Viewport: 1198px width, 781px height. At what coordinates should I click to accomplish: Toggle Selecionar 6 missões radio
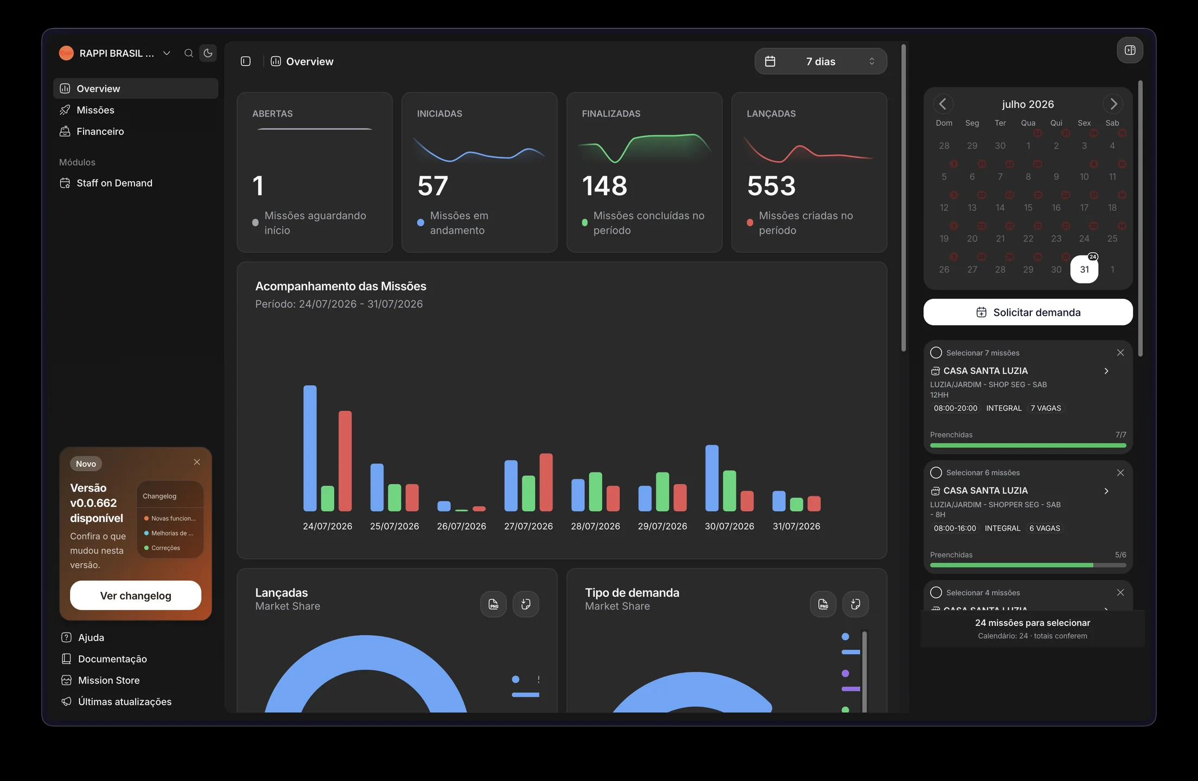(936, 473)
